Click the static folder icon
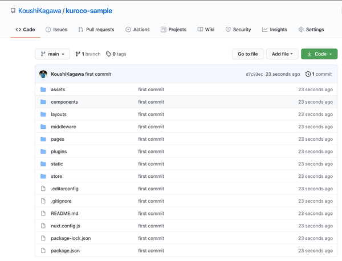The height and width of the screenshot is (261, 342). point(43,164)
